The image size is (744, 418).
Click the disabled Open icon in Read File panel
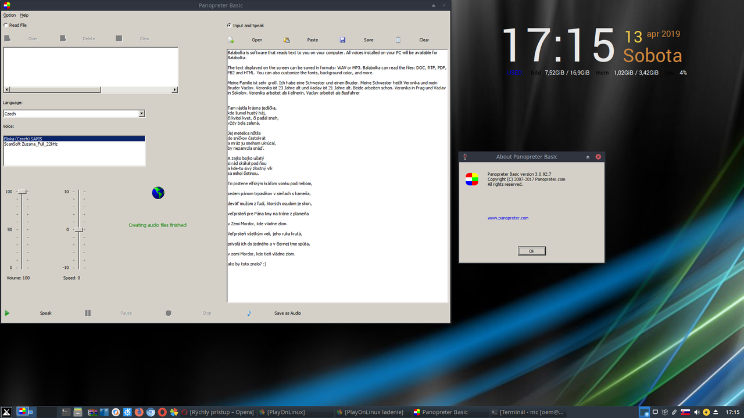click(8, 38)
